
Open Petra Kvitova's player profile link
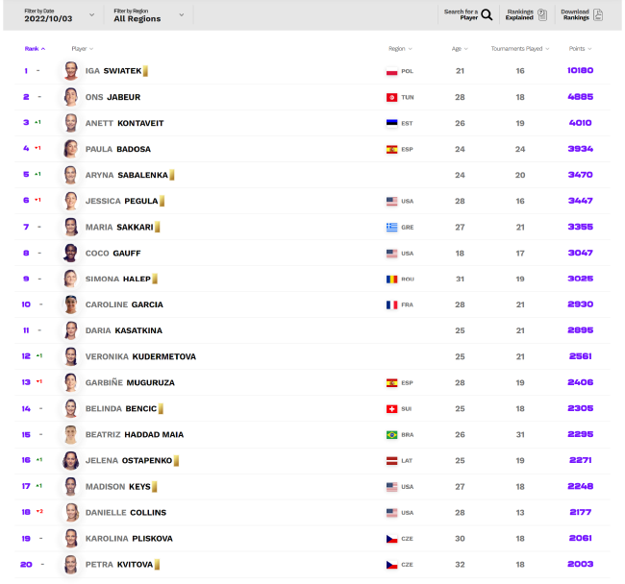[x=119, y=565]
